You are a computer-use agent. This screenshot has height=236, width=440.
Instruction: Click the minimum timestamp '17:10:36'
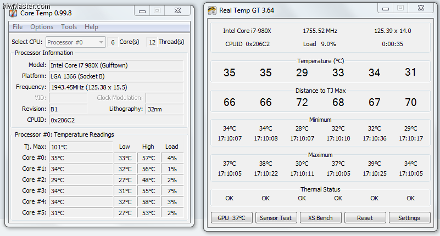click(374, 138)
